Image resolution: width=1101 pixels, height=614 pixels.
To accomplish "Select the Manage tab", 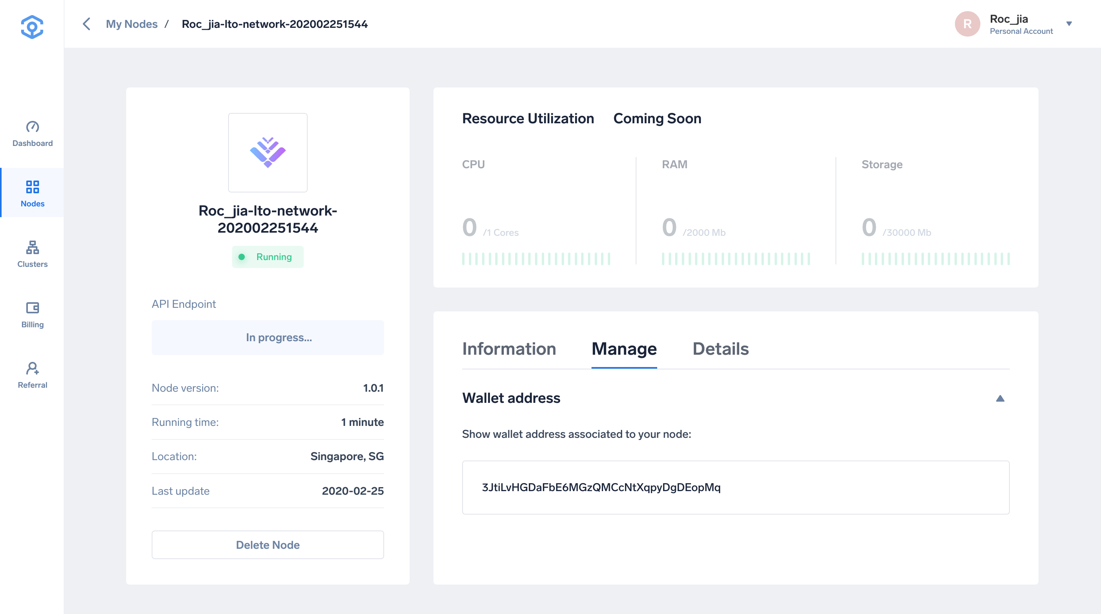I will click(x=624, y=349).
